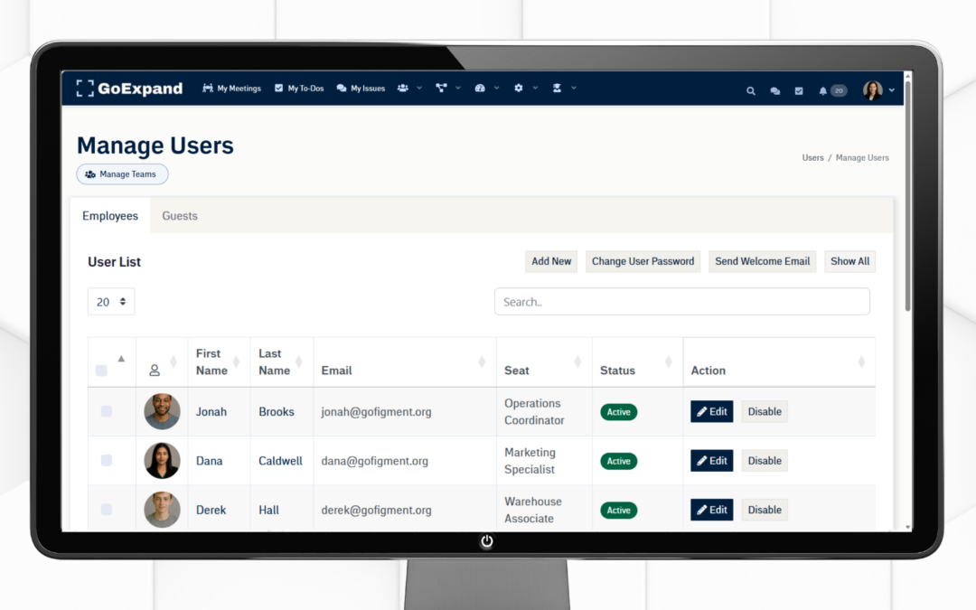Open the page size dropdown showing 20
Screen dimensions: 976x610
pyautogui.click(x=110, y=301)
